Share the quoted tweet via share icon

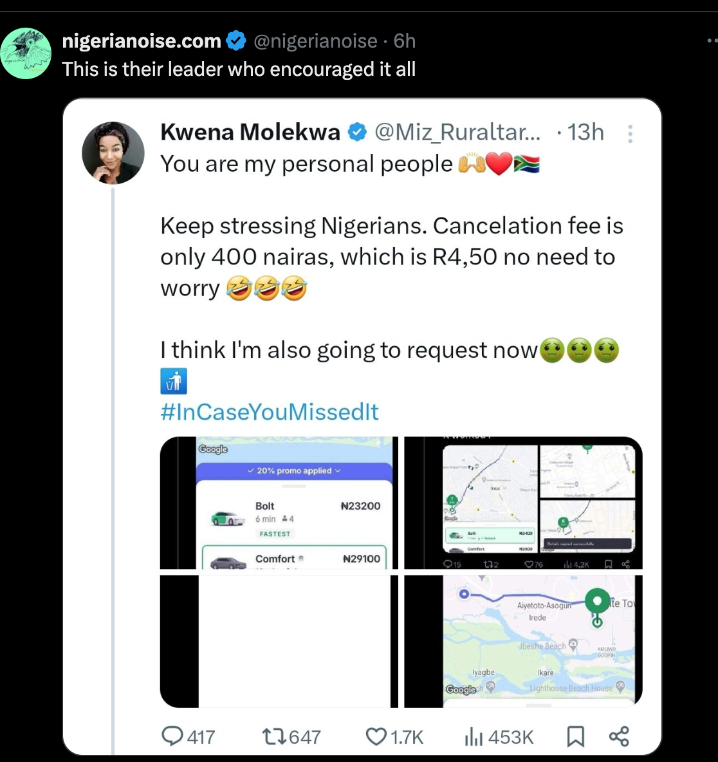619,736
